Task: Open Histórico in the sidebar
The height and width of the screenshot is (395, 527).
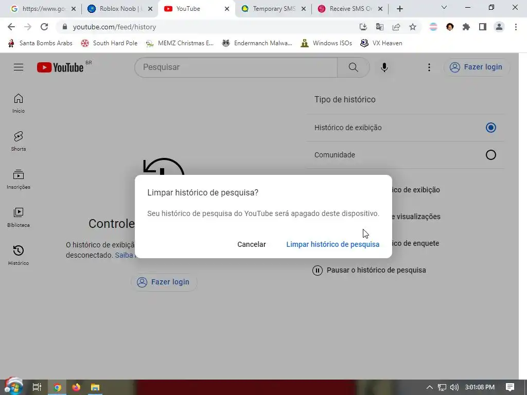Action: tap(19, 255)
